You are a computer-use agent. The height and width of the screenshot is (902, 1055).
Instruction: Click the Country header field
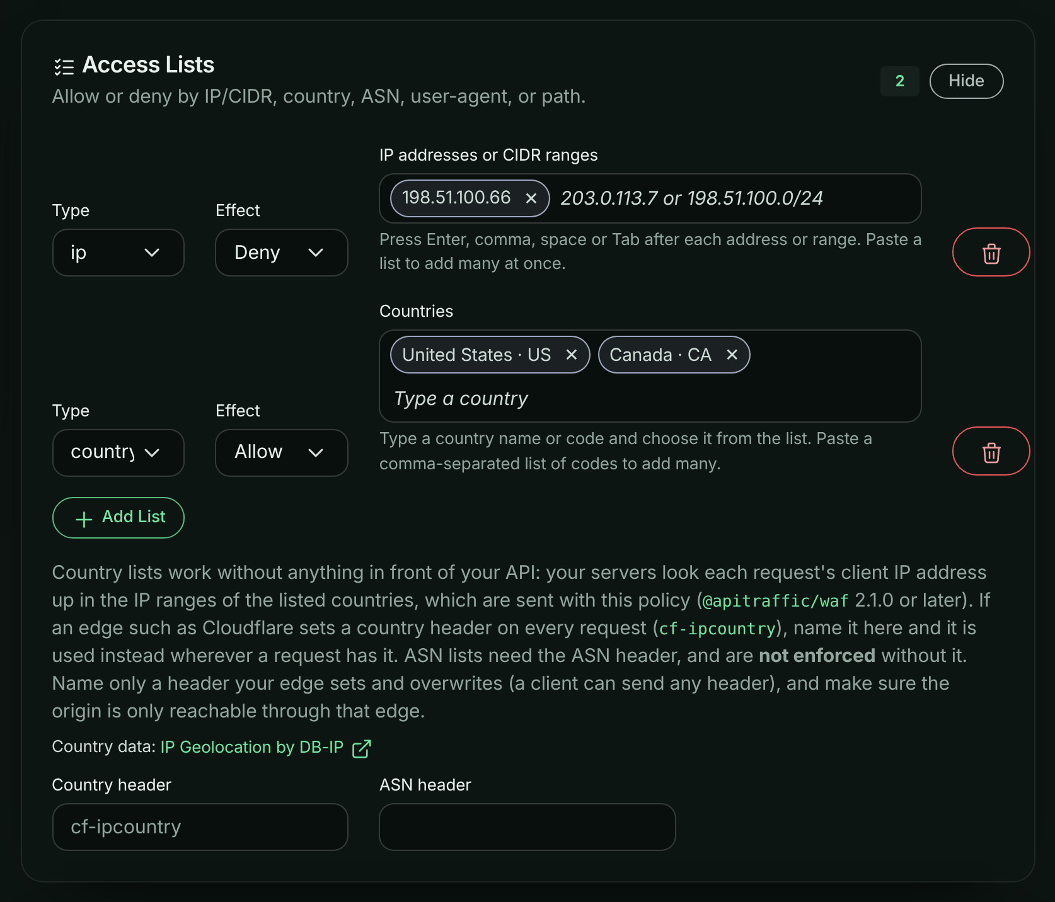point(200,827)
